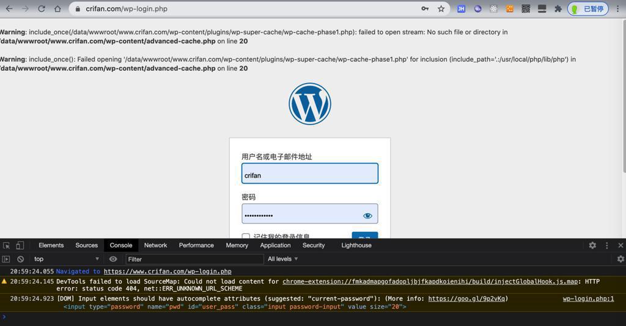The width and height of the screenshot is (626, 326).
Task: Select the Console tab
Action: [x=121, y=245]
